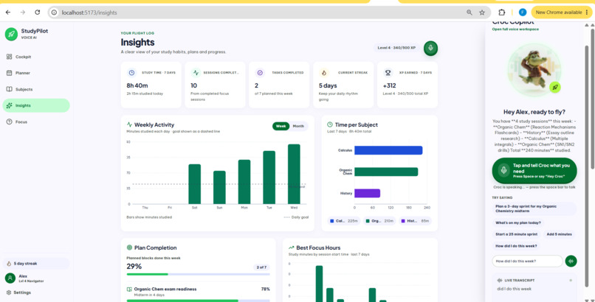This screenshot has width=595, height=302.
Task: Select 'Plan a 3-day sprint' suggestion
Action: pos(534,208)
